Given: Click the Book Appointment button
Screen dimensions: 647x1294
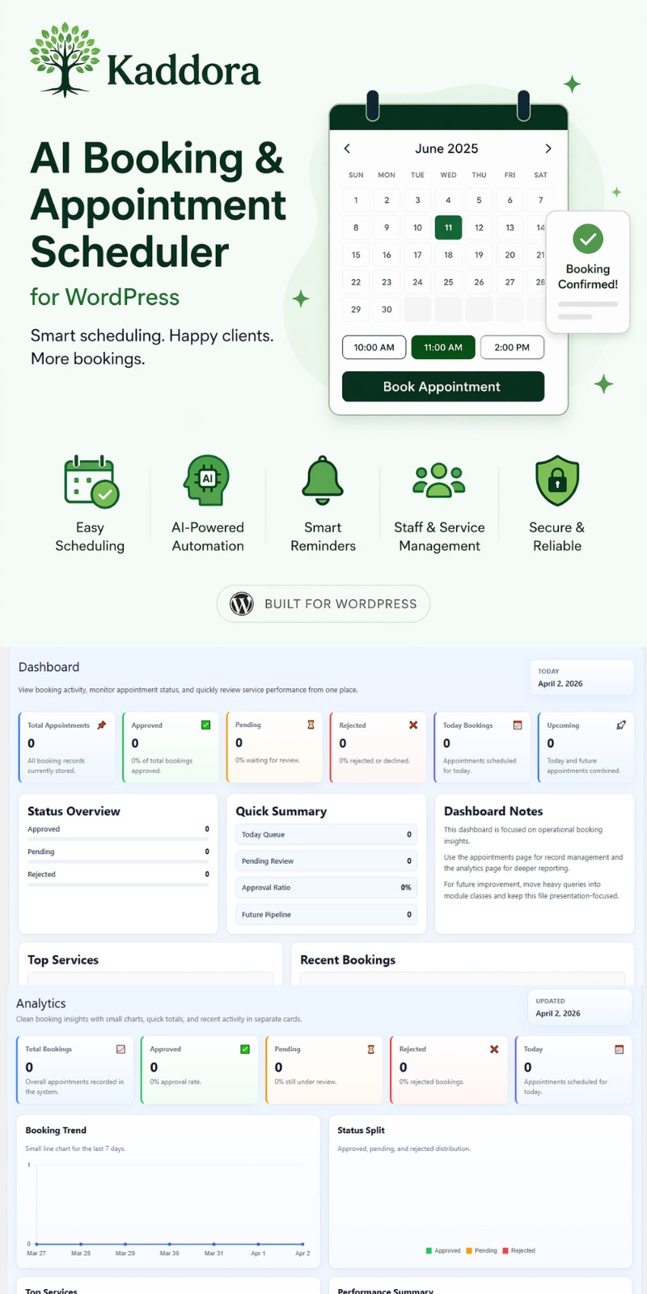Looking at the screenshot, I should (443, 387).
